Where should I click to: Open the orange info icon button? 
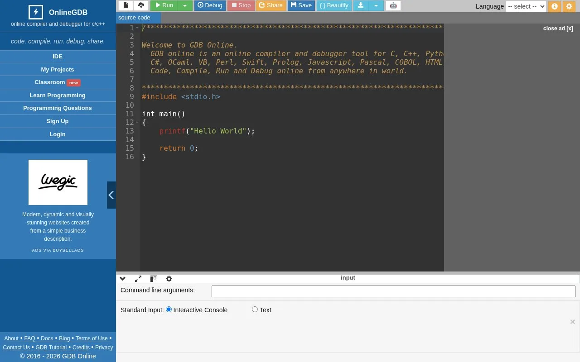(x=554, y=6)
